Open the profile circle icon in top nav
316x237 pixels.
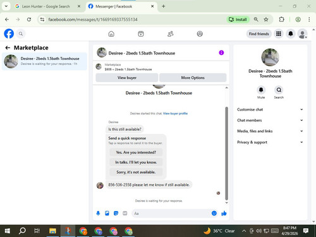200,33
